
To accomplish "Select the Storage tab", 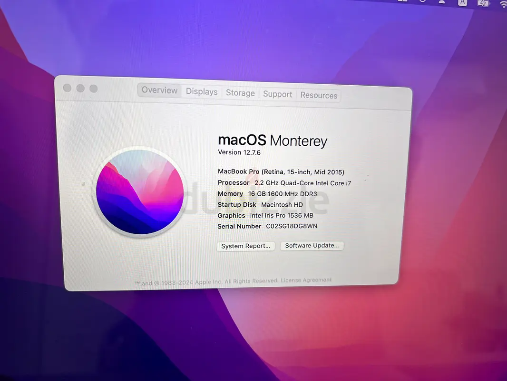I will (240, 93).
